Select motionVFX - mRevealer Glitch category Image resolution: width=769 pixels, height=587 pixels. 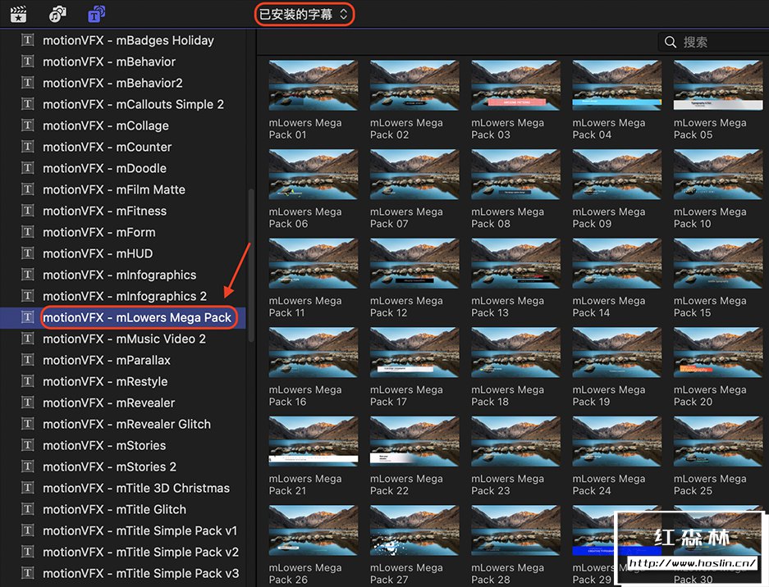122,424
